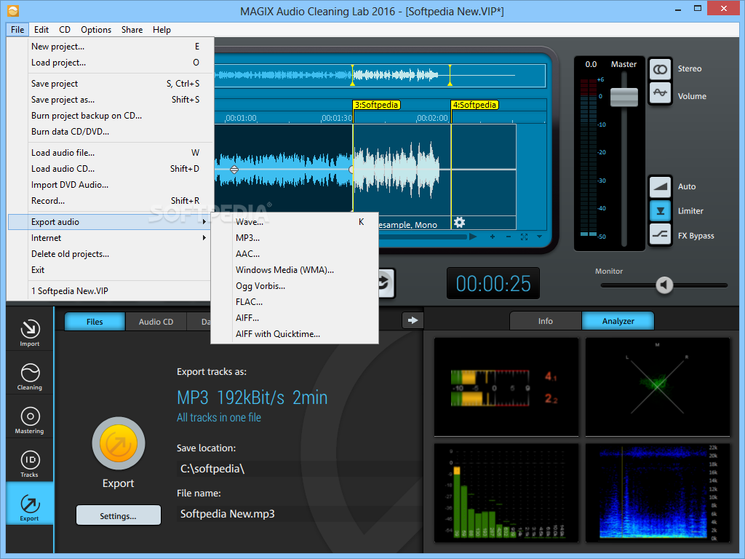745x559 pixels.
Task: Open the waveform view dropdown arrow
Action: [539, 237]
